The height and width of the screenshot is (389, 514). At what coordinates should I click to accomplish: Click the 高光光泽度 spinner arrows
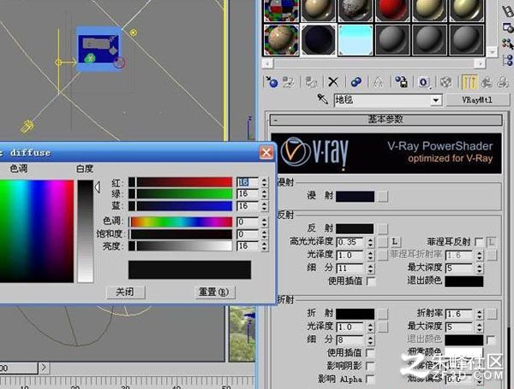tap(370, 242)
